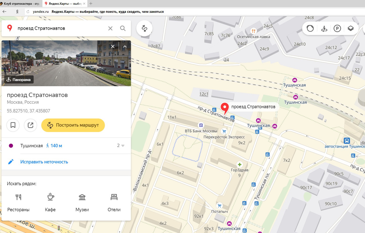This screenshot has width=365, height=233.
Task: Click the building label 24с12
Action: point(331,47)
